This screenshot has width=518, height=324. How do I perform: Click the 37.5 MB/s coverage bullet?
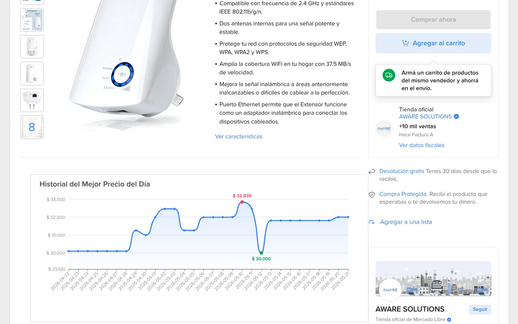pos(285,68)
